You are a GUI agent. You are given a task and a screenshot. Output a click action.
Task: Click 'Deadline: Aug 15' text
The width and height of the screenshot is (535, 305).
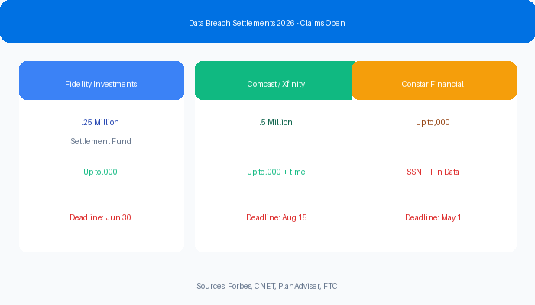[277, 217]
